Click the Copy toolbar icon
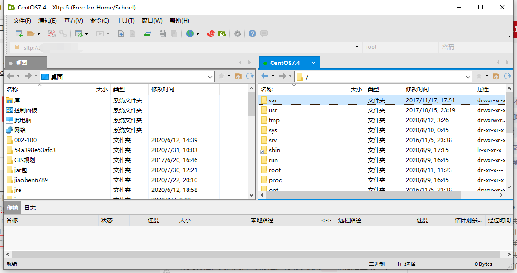 tap(162, 34)
